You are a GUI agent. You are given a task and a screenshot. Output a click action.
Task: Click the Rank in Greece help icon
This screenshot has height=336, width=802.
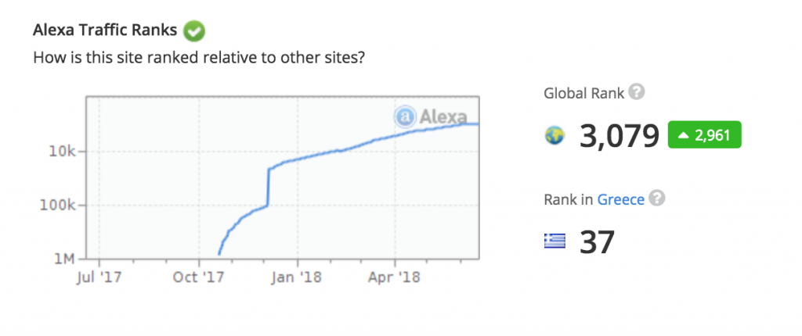tap(658, 199)
